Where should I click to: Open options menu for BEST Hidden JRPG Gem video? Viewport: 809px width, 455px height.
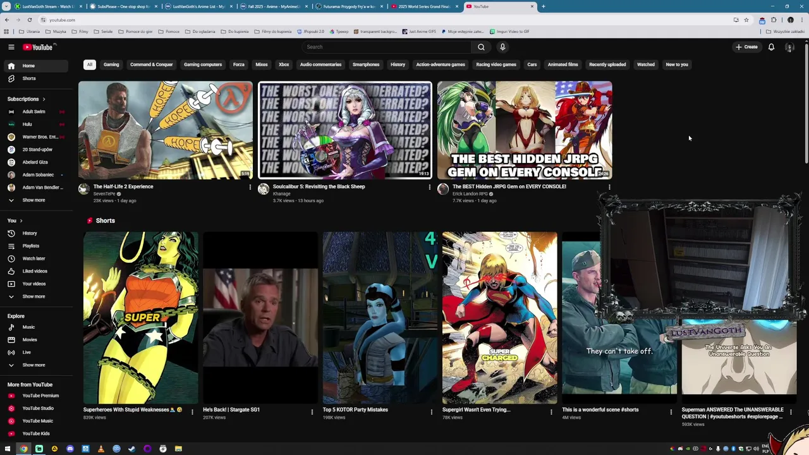click(609, 187)
